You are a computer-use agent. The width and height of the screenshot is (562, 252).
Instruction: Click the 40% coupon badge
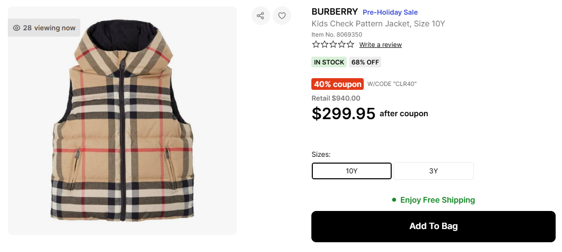(338, 84)
